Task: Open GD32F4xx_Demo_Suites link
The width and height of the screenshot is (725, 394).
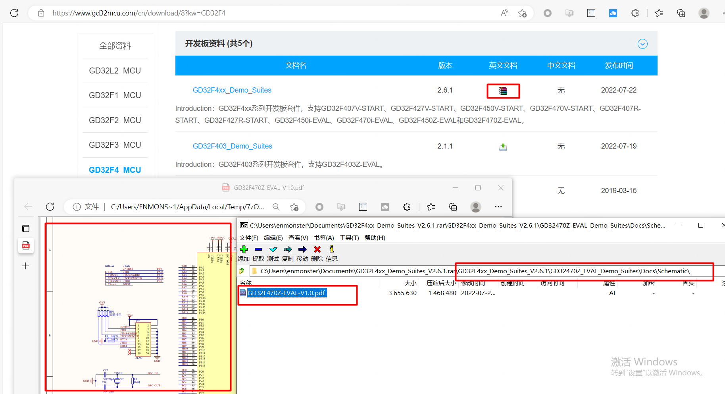Action: pyautogui.click(x=232, y=90)
